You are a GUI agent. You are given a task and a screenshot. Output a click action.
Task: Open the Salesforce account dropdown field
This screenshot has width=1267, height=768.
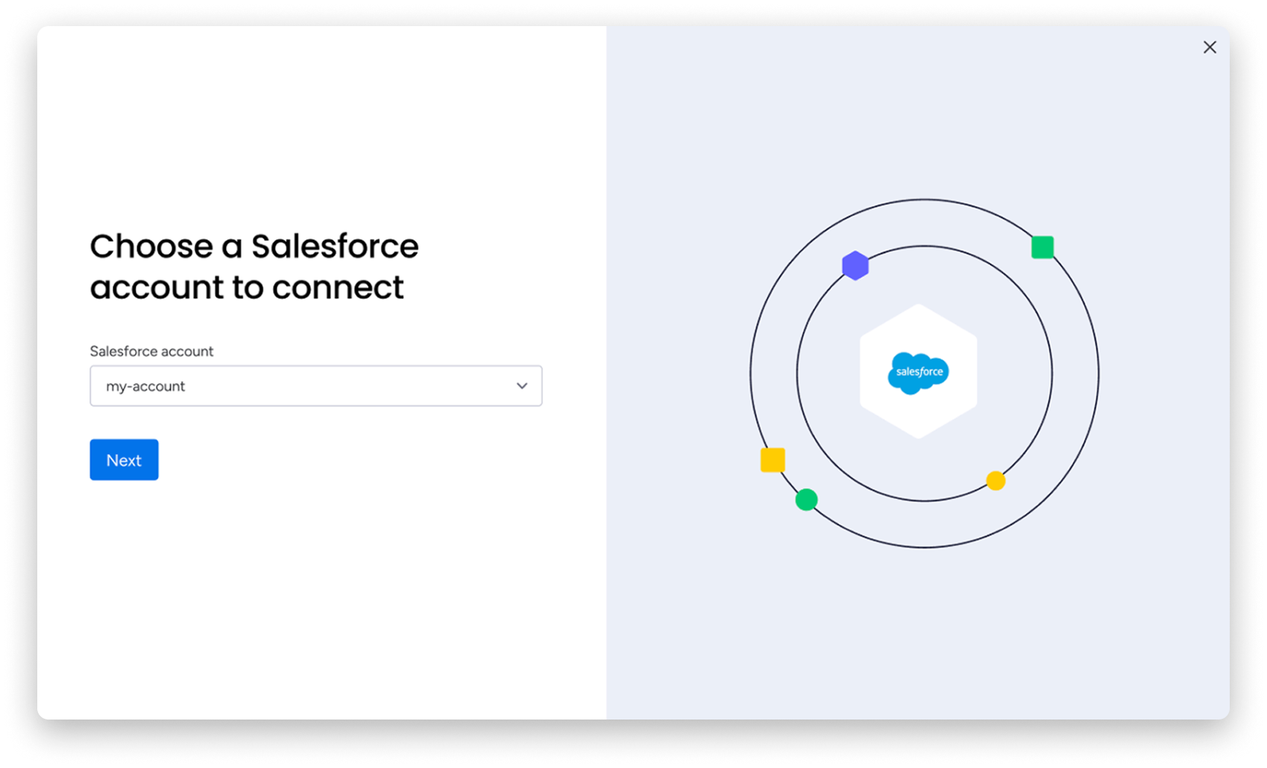[315, 386]
